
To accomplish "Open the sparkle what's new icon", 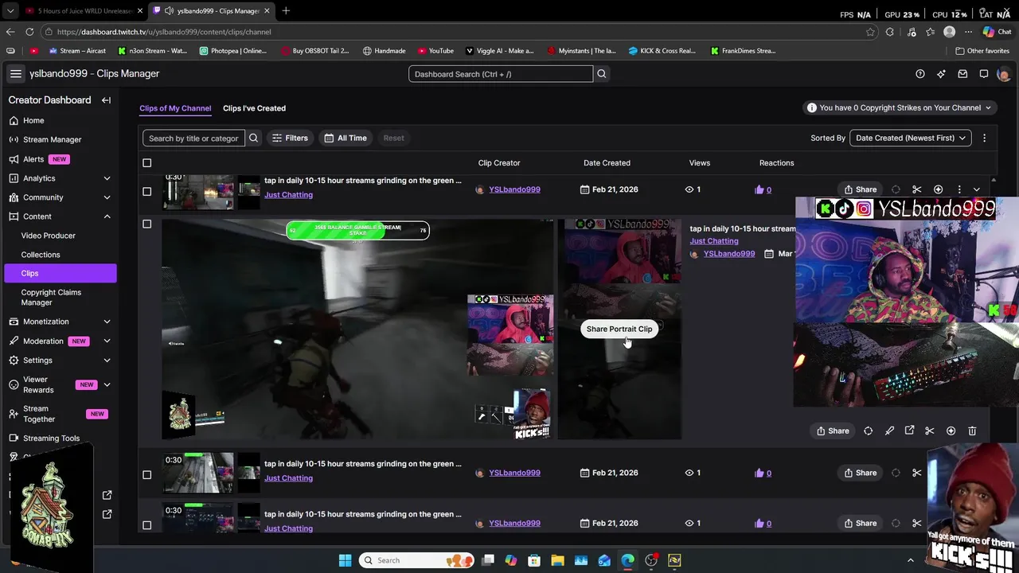I will pyautogui.click(x=941, y=74).
